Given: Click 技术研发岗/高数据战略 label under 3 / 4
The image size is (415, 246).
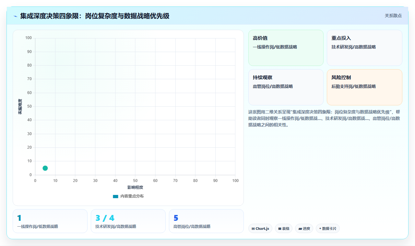Looking at the screenshot, I should coord(116,227).
